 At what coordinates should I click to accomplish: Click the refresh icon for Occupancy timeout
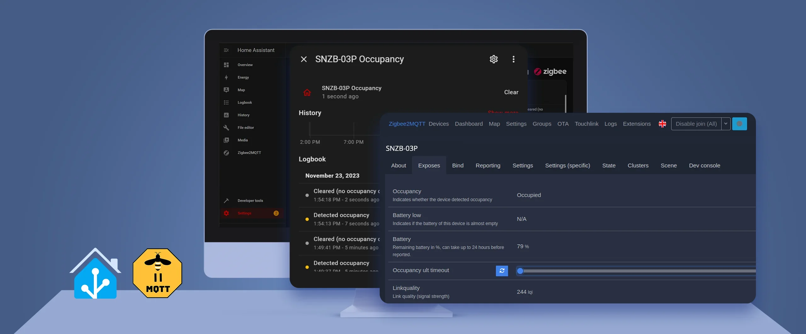click(x=502, y=271)
